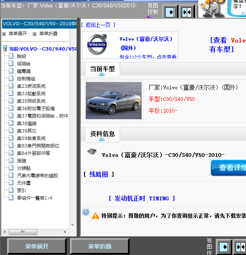Click the bottom 菜单折叠 button
246x255 pixels.
(x=100, y=246)
